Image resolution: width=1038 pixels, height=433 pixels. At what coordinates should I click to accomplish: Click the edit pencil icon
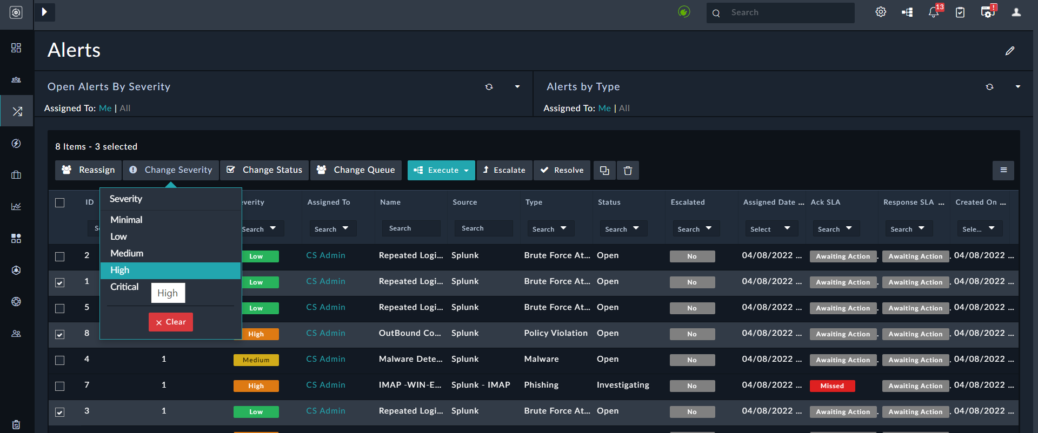point(1009,51)
